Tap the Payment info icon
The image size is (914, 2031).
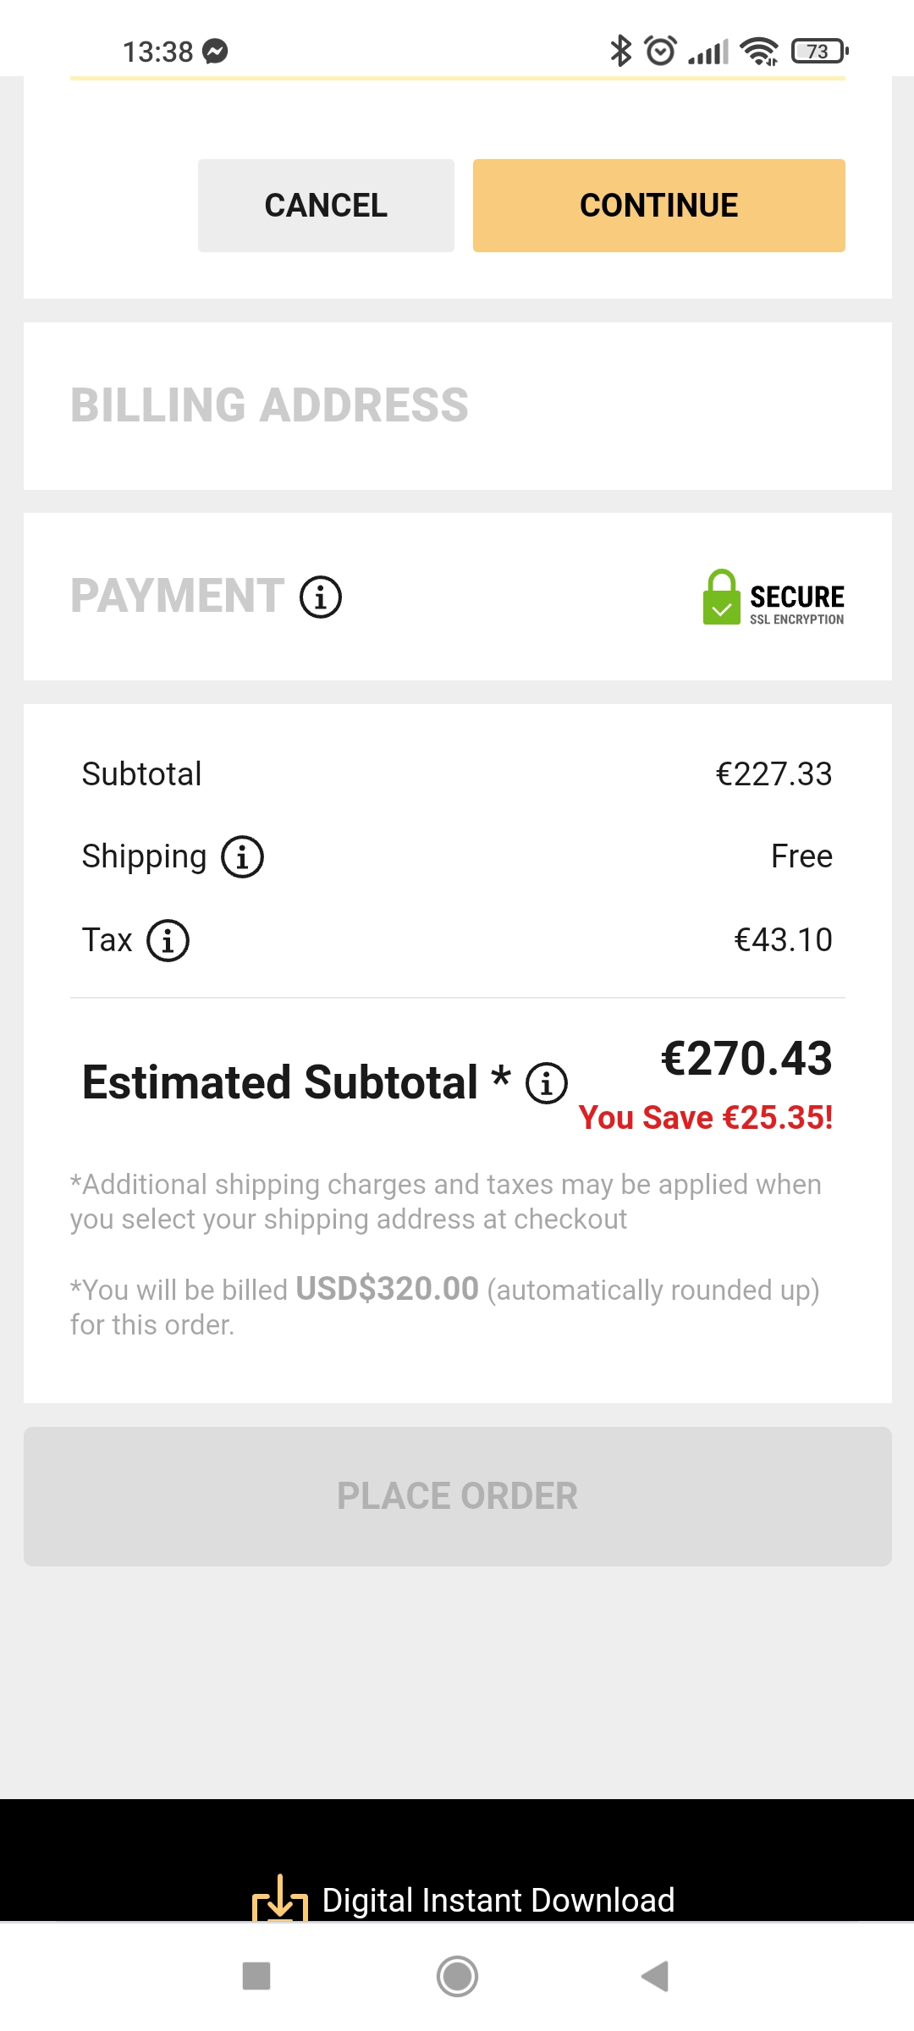pos(321,597)
